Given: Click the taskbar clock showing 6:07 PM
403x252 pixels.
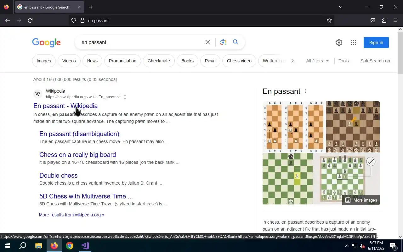Looking at the screenshot, I should [376, 246].
